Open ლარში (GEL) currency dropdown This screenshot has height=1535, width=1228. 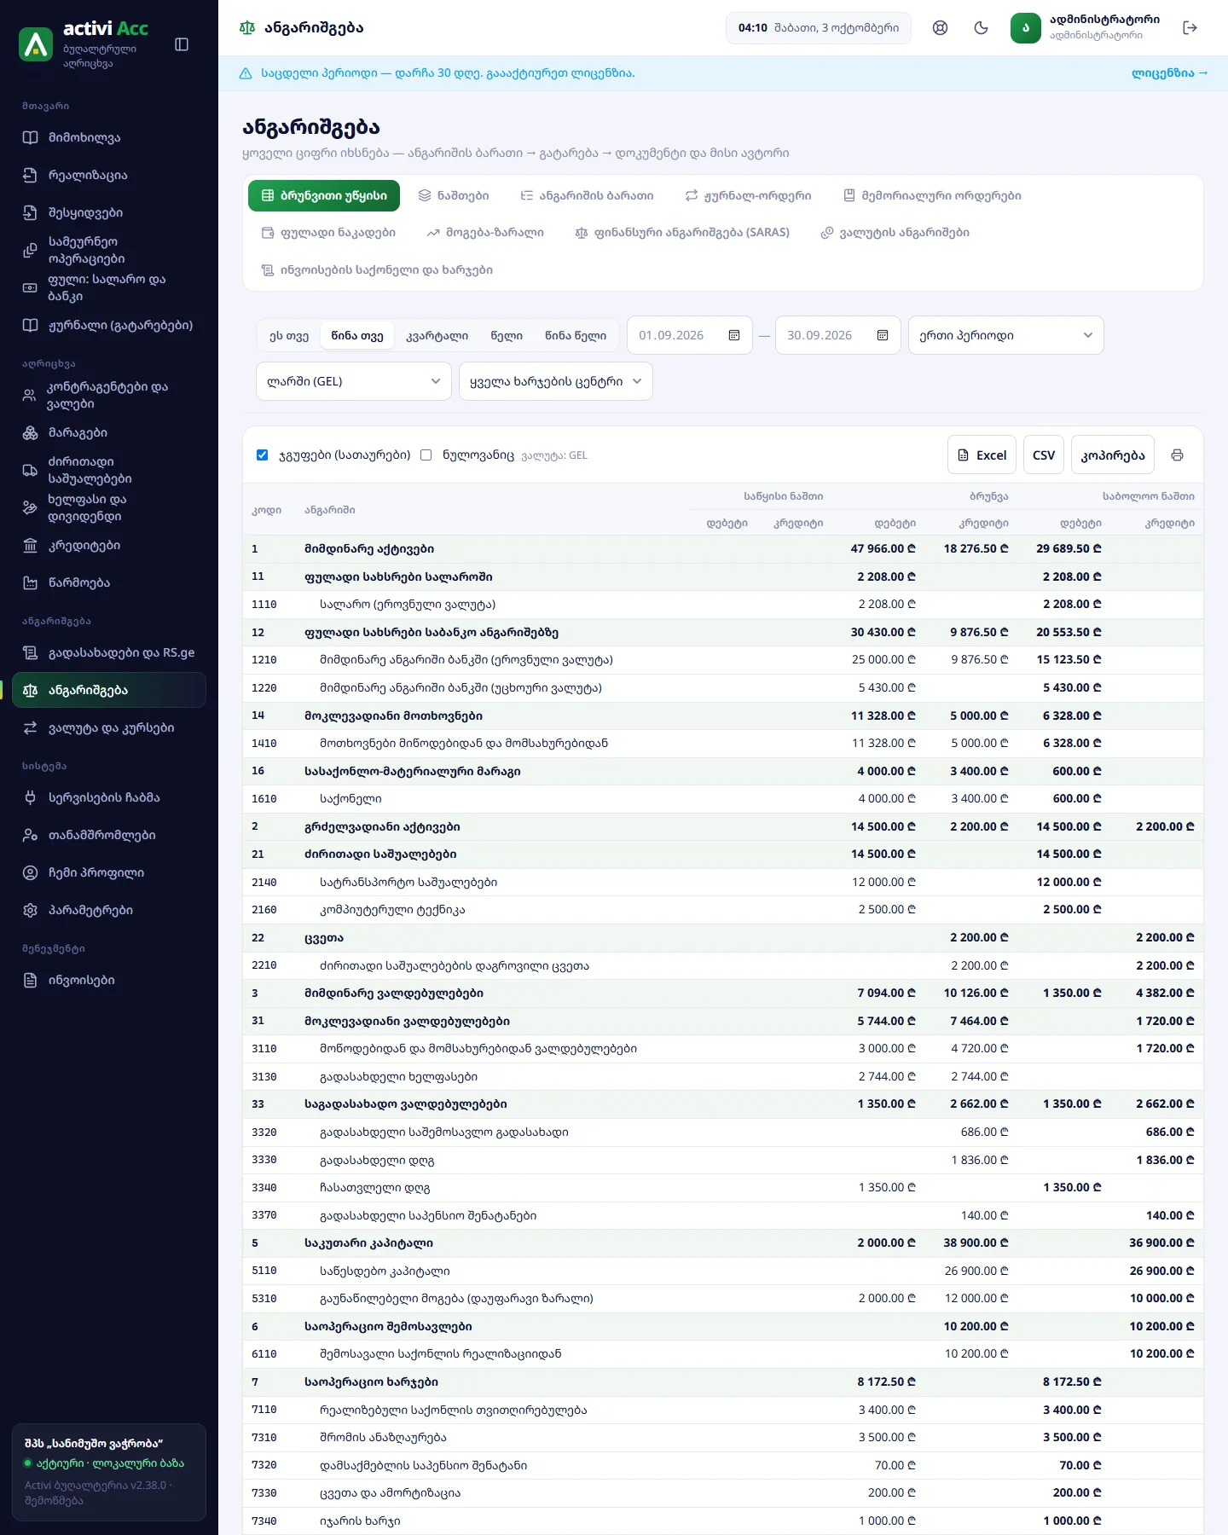click(354, 381)
